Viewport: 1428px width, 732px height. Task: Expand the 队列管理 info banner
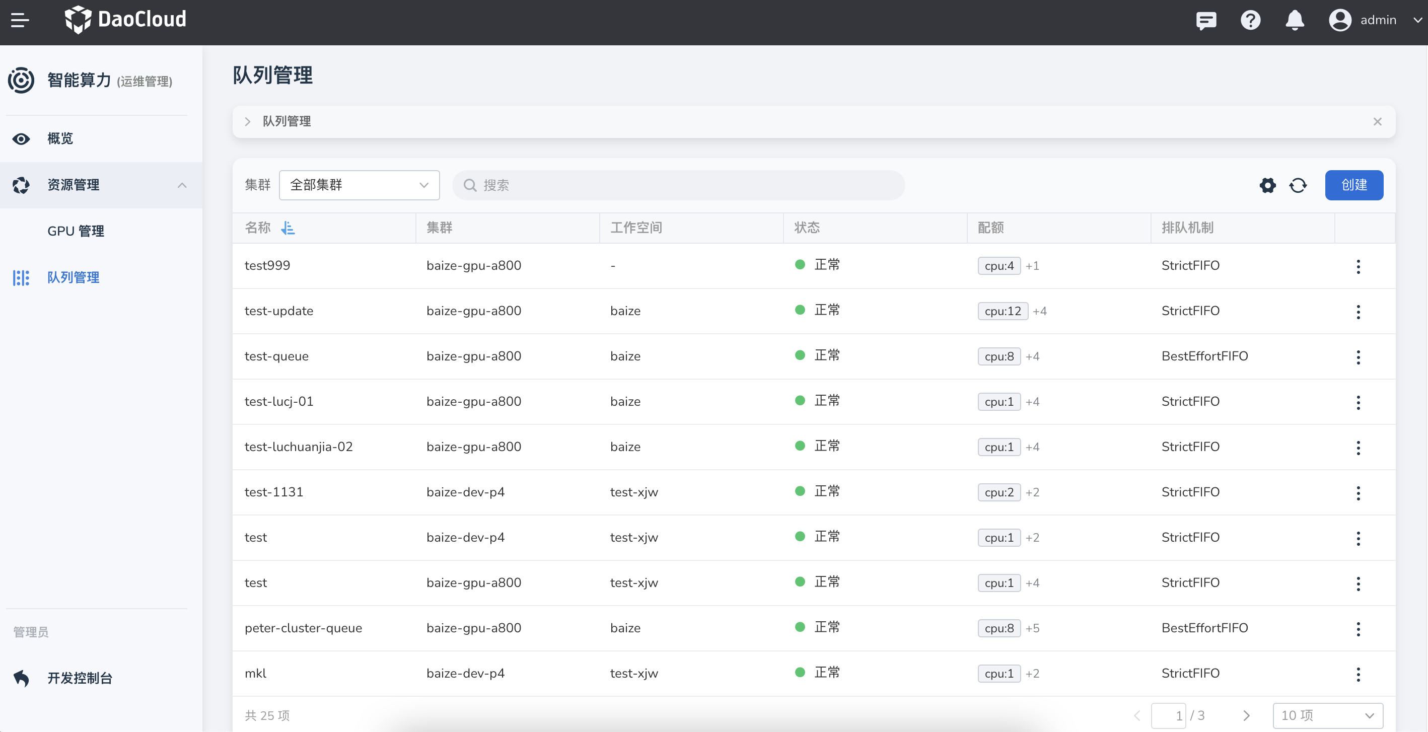248,121
